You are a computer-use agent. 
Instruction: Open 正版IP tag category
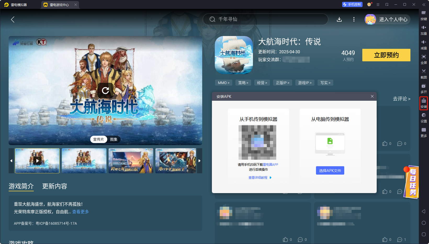pyautogui.click(x=283, y=83)
